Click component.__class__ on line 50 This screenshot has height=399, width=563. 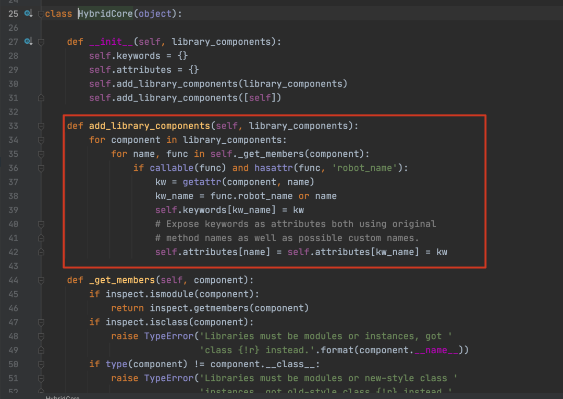point(262,364)
